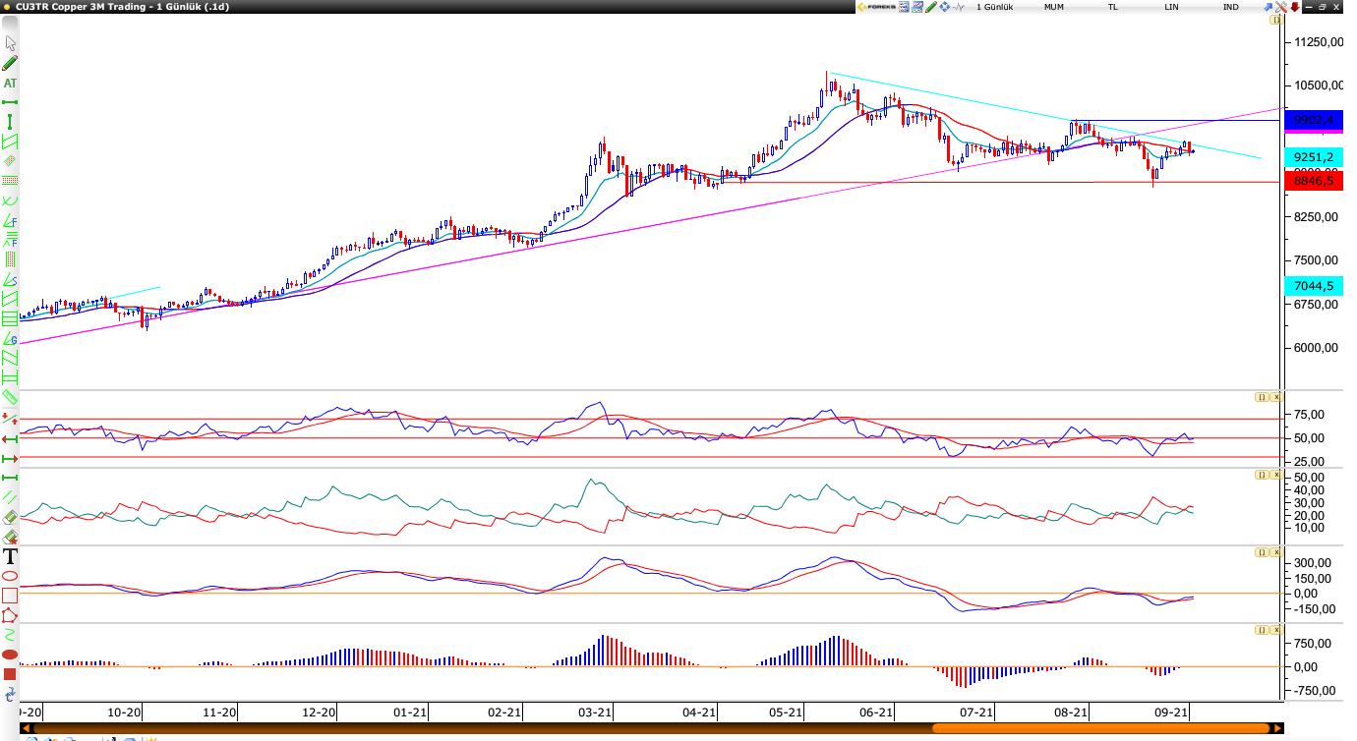Open MACD panel settings button
This screenshot has width=1357, height=741.
pos(1261,553)
